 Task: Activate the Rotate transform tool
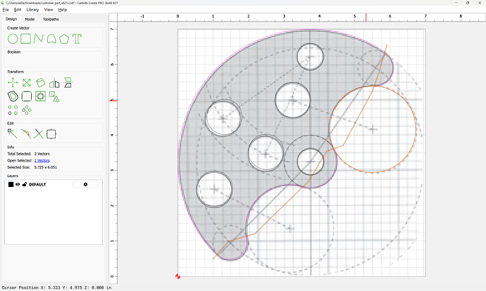pos(40,82)
